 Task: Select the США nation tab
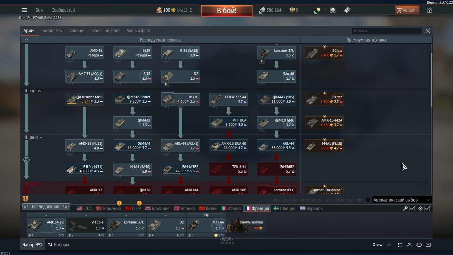click(84, 209)
